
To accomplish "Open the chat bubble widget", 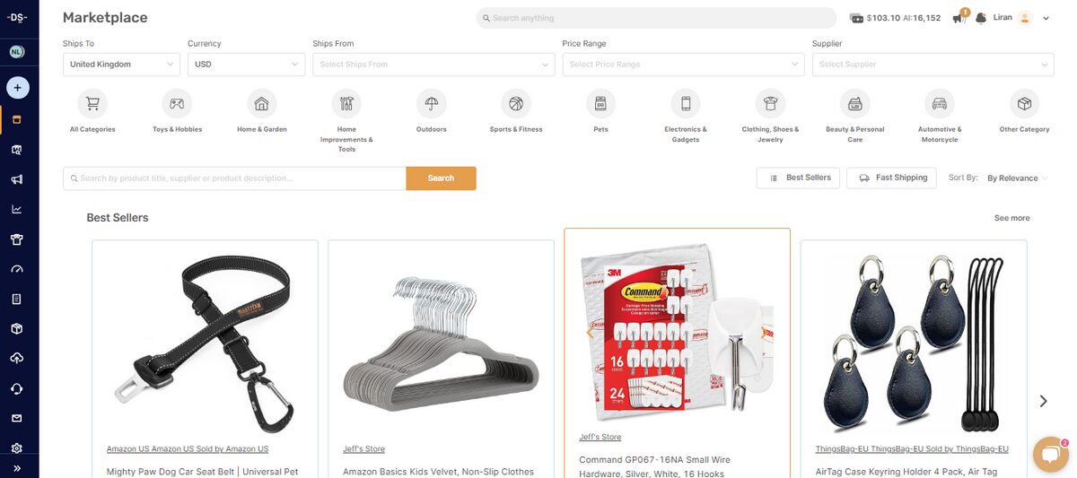I will click(1049, 454).
